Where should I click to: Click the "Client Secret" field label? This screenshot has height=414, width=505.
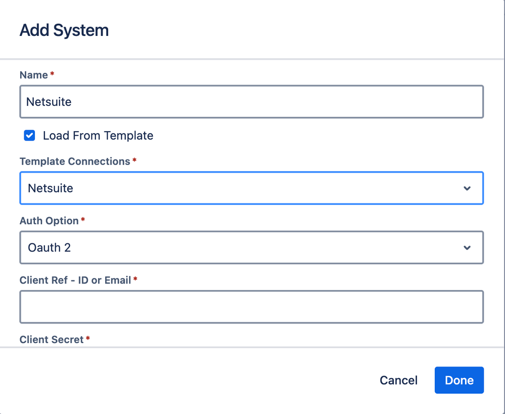tap(52, 339)
